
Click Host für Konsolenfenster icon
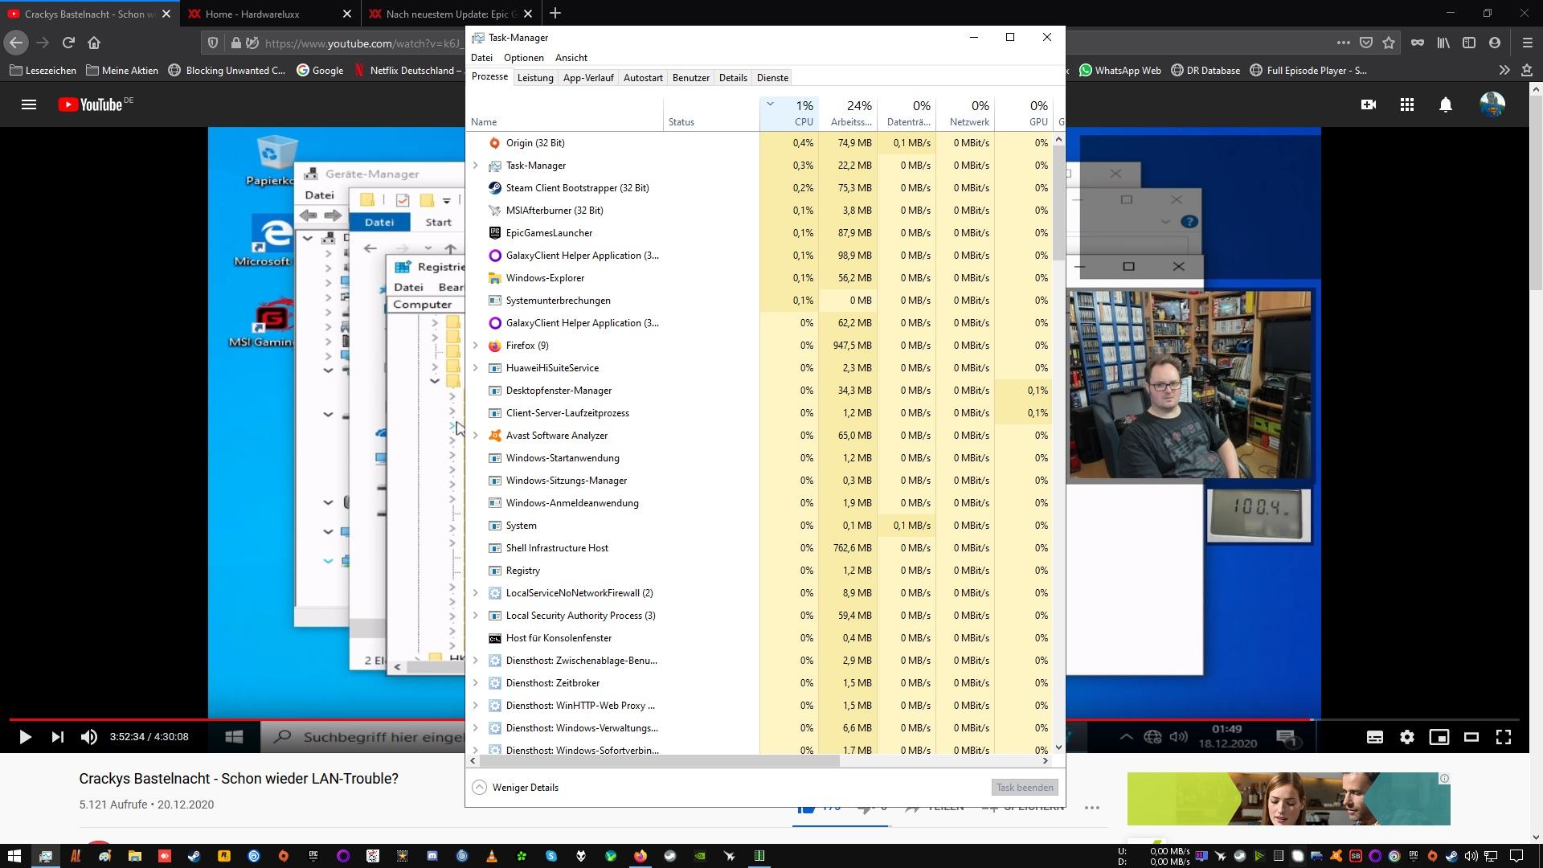[495, 638]
